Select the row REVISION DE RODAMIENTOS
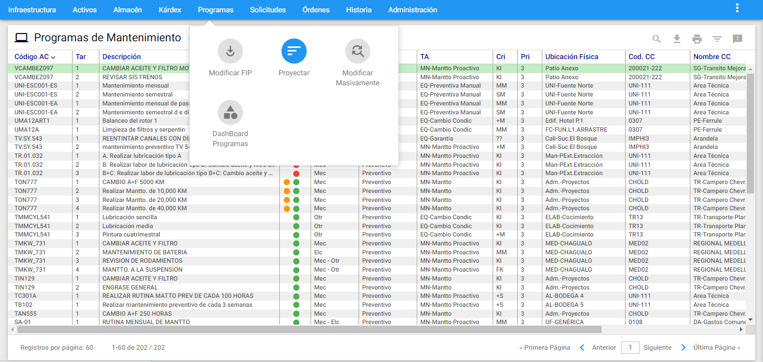 pos(377,261)
